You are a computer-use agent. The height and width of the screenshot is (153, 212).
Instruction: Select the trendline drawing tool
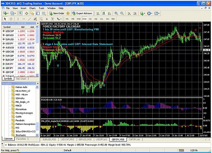pyautogui.click(x=30, y=19)
